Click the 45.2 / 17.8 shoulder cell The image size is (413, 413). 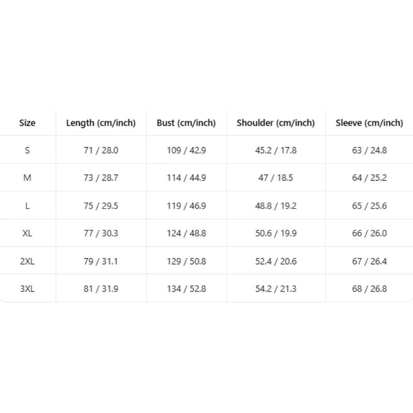click(276, 150)
